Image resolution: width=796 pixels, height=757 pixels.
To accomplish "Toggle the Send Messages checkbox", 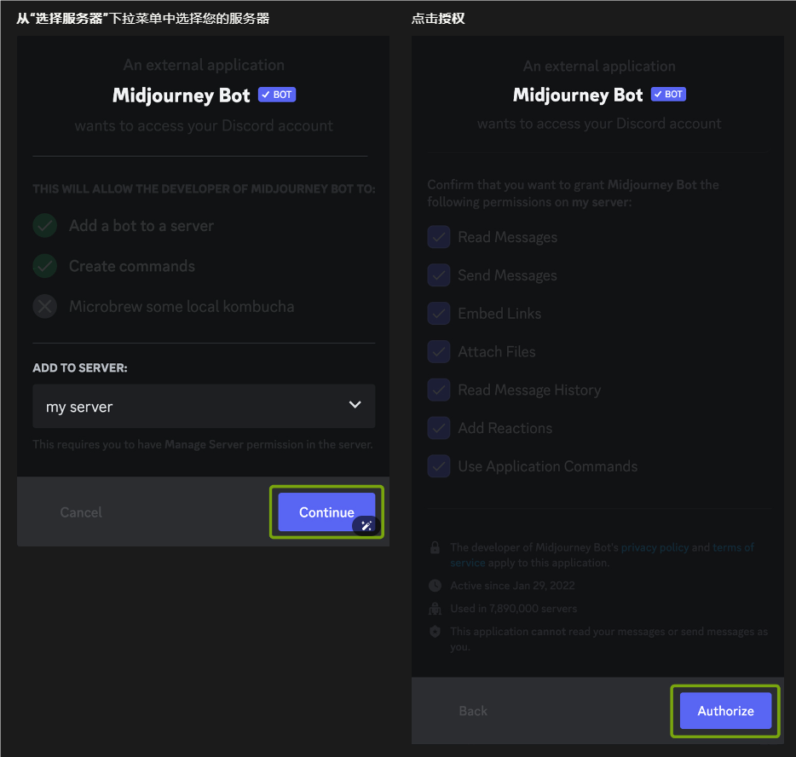I will click(x=439, y=275).
